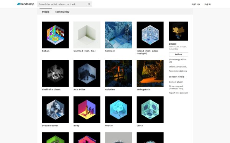Click the Dreamweaver title text

50,125
